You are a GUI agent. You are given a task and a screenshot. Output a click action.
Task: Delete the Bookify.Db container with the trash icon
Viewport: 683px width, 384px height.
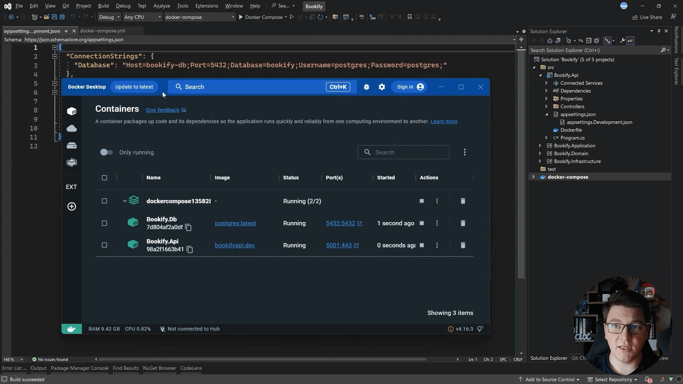pos(463,223)
